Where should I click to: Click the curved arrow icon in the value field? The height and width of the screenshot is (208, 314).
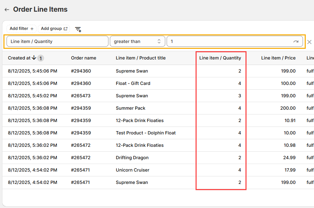click(296, 42)
